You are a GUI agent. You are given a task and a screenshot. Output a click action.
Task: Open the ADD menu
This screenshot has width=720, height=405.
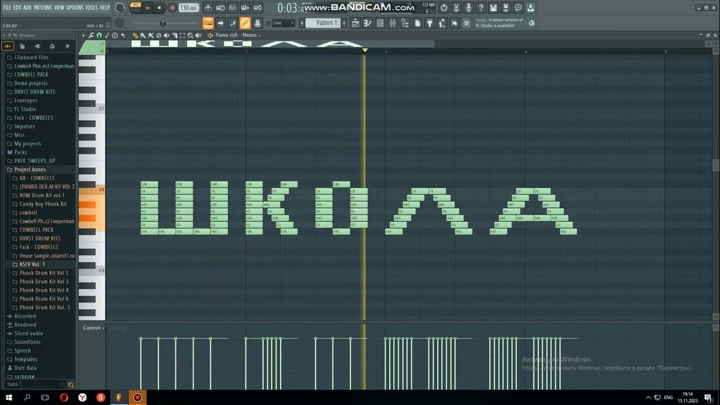27,7
